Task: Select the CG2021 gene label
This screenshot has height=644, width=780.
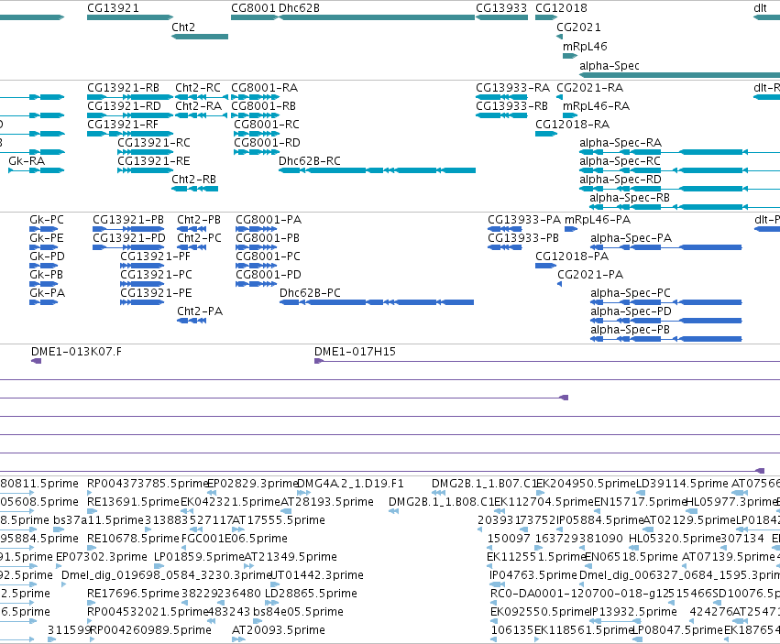Action: pyautogui.click(x=578, y=27)
